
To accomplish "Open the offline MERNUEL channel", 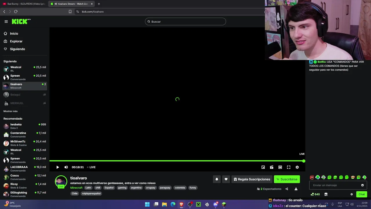I will point(25,103).
